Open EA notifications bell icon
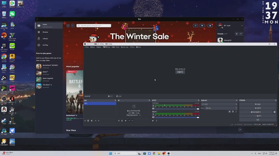The image size is (279, 156). 210,26
